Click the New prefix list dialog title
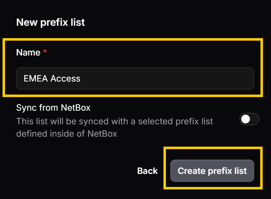271x199 pixels. [50, 22]
